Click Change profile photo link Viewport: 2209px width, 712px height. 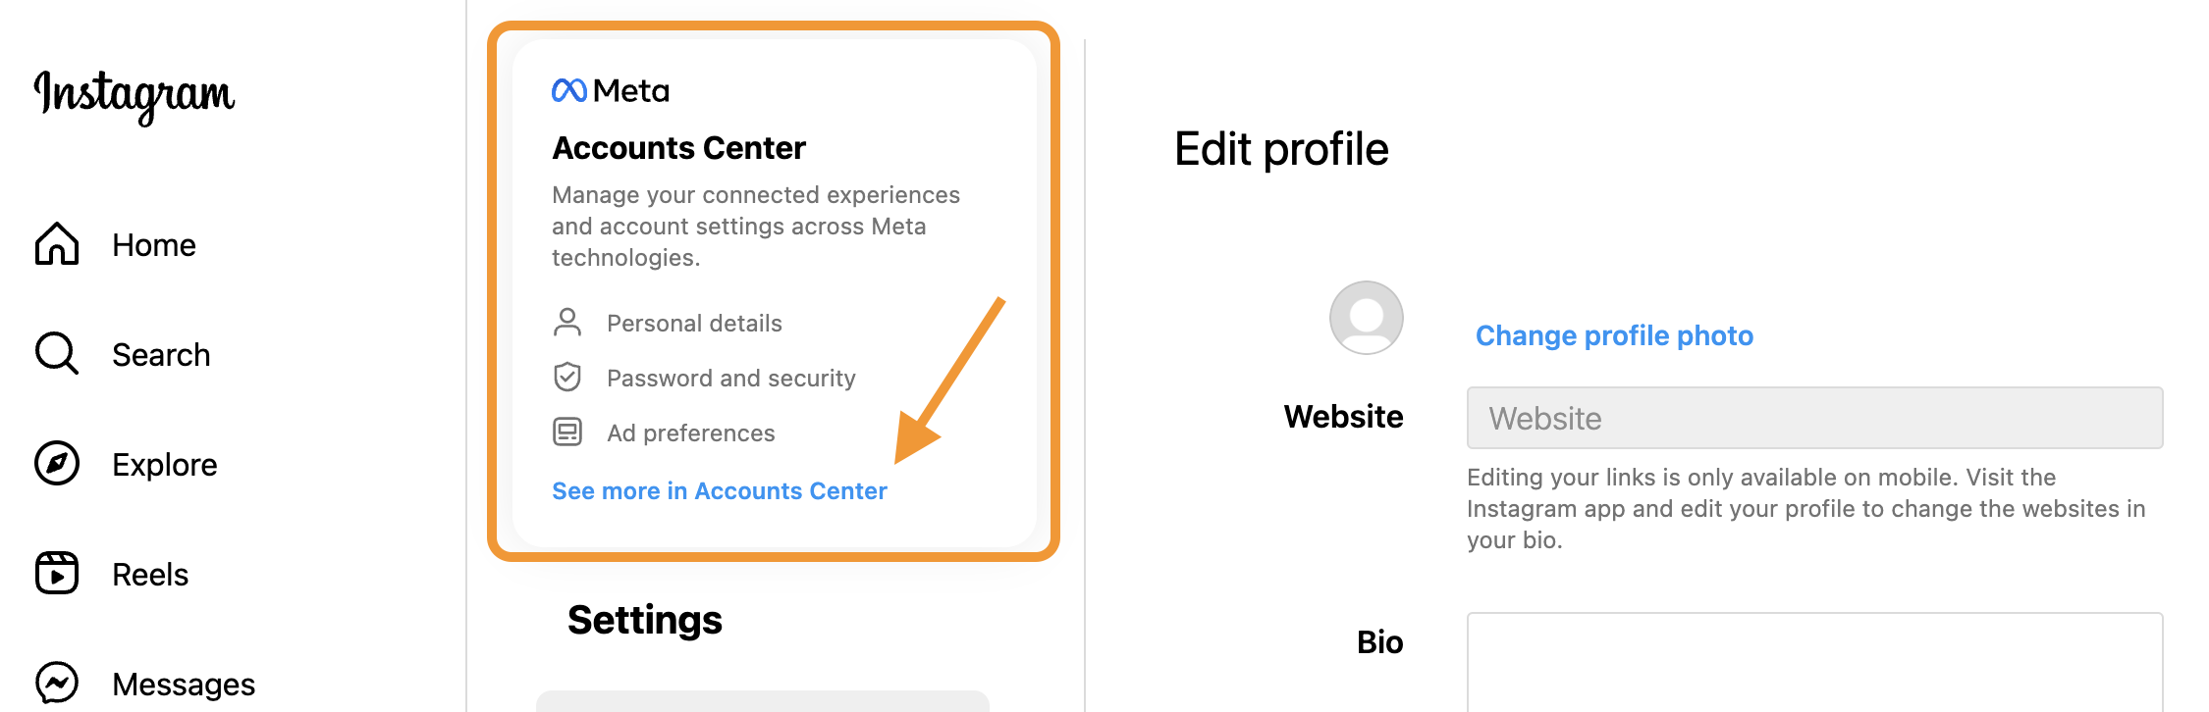[x=1614, y=335]
